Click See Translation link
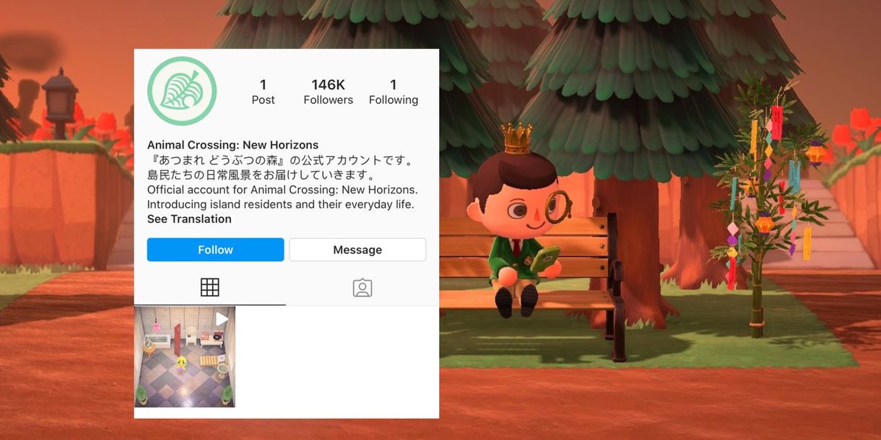 pos(189,219)
